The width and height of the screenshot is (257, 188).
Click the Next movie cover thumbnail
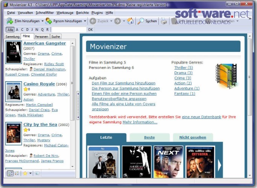169,162
